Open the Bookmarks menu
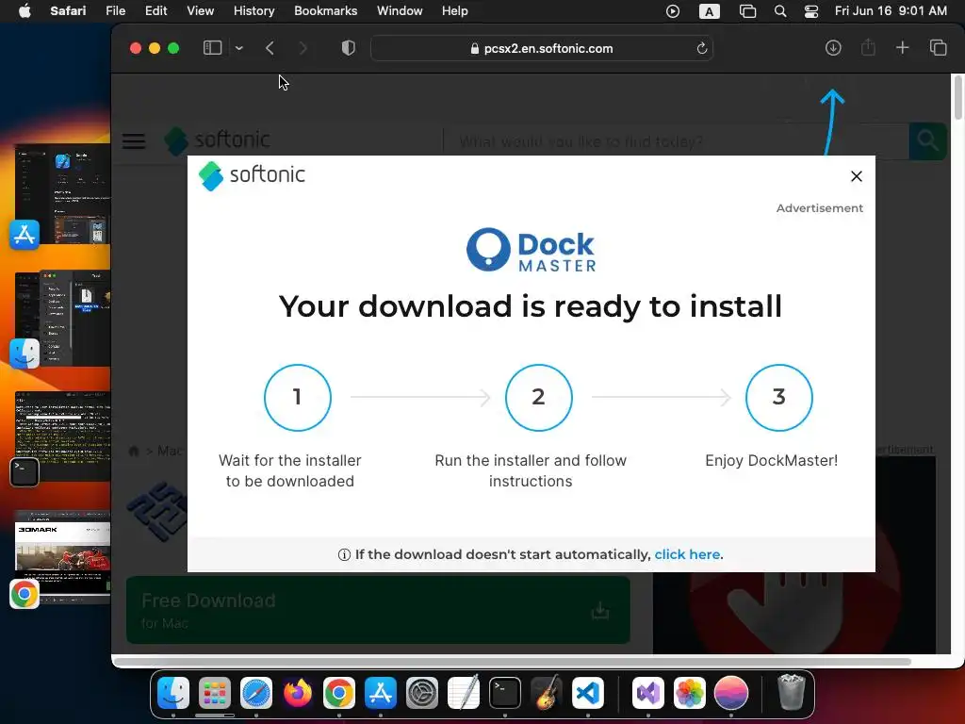The height and width of the screenshot is (724, 965). point(325,11)
